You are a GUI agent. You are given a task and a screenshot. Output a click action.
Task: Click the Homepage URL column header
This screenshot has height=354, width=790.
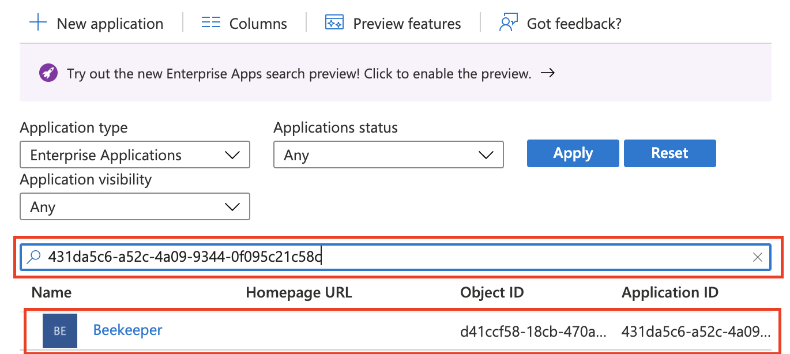pos(299,292)
